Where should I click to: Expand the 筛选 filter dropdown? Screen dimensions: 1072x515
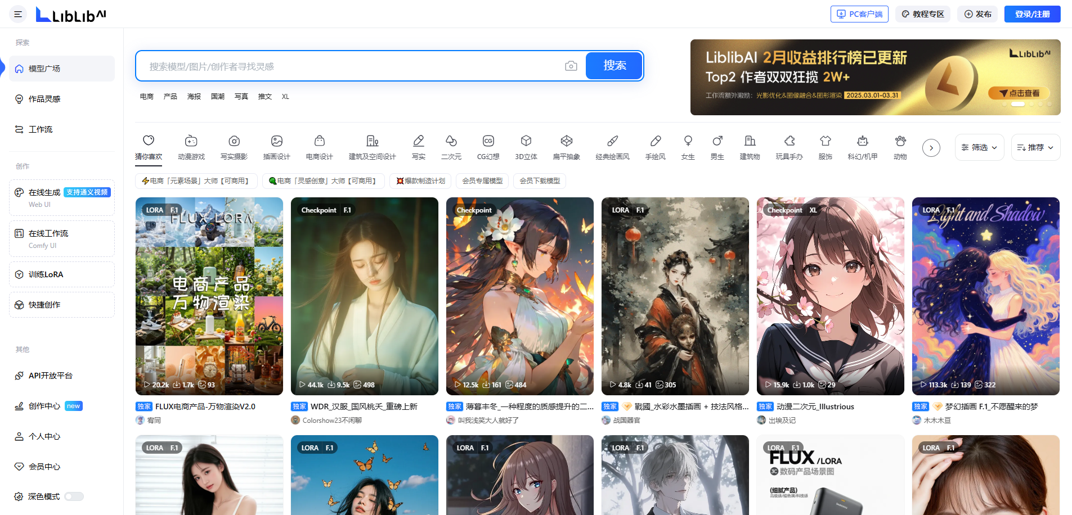[979, 147]
